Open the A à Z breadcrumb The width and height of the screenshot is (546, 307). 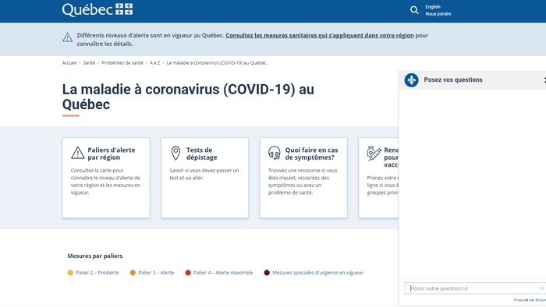(x=154, y=63)
